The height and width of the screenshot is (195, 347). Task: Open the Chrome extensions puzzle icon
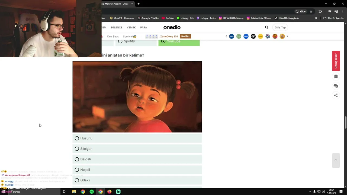(x=320, y=11)
